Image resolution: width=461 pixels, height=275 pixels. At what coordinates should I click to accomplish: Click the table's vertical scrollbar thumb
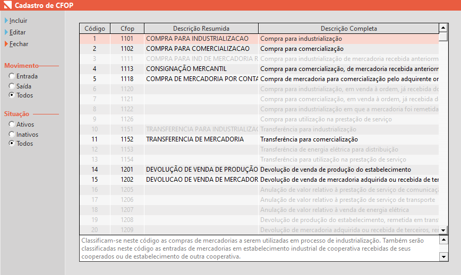tap(443, 37)
